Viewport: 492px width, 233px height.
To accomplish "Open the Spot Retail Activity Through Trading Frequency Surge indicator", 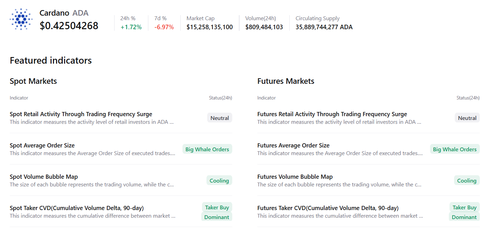I will (x=81, y=114).
